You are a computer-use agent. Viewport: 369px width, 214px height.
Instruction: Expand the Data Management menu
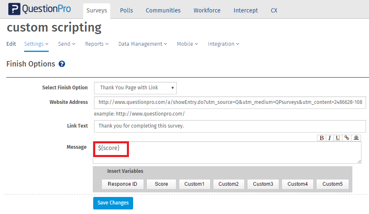143,44
